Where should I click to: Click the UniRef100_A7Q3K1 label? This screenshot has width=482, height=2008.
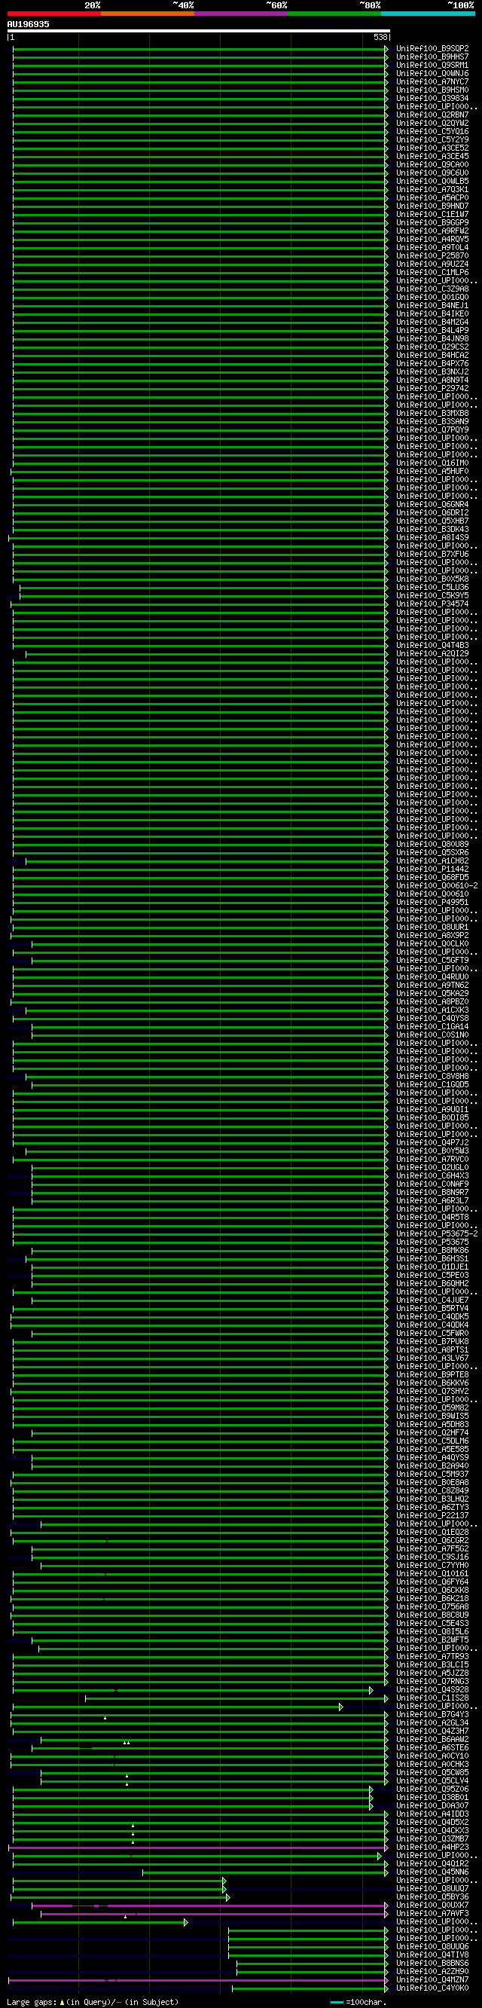click(x=432, y=189)
